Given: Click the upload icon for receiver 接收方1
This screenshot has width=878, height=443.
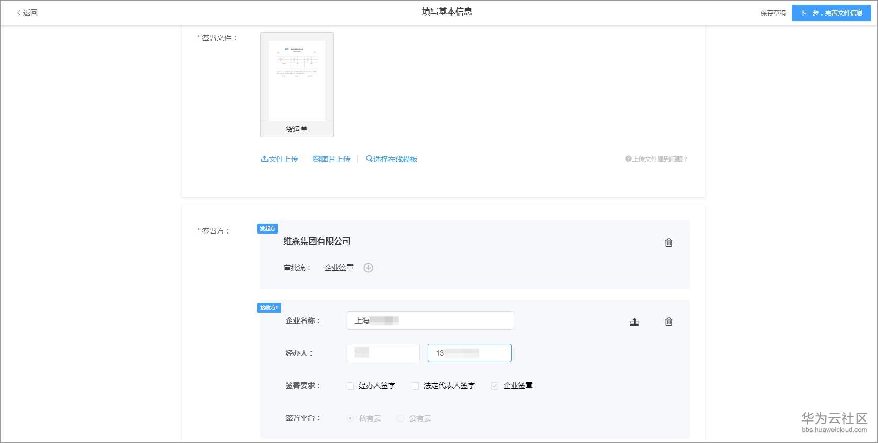Looking at the screenshot, I should point(635,322).
